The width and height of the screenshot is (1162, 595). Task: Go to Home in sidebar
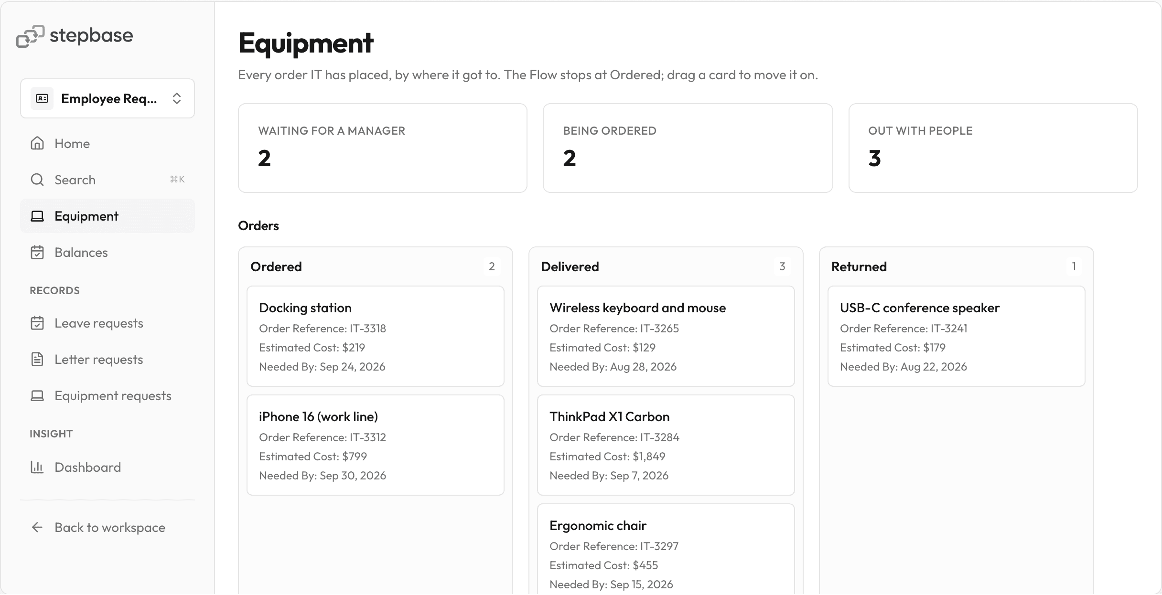click(108, 143)
